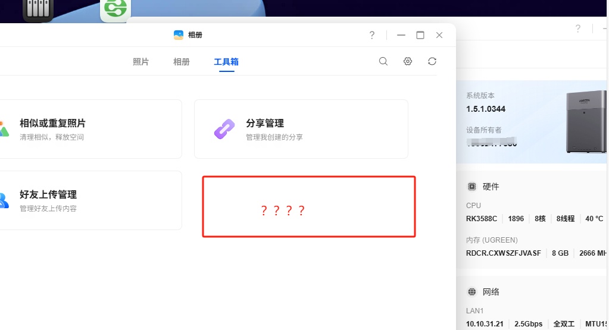
Task: Click the CPU model RK3588C
Action: 482,219
